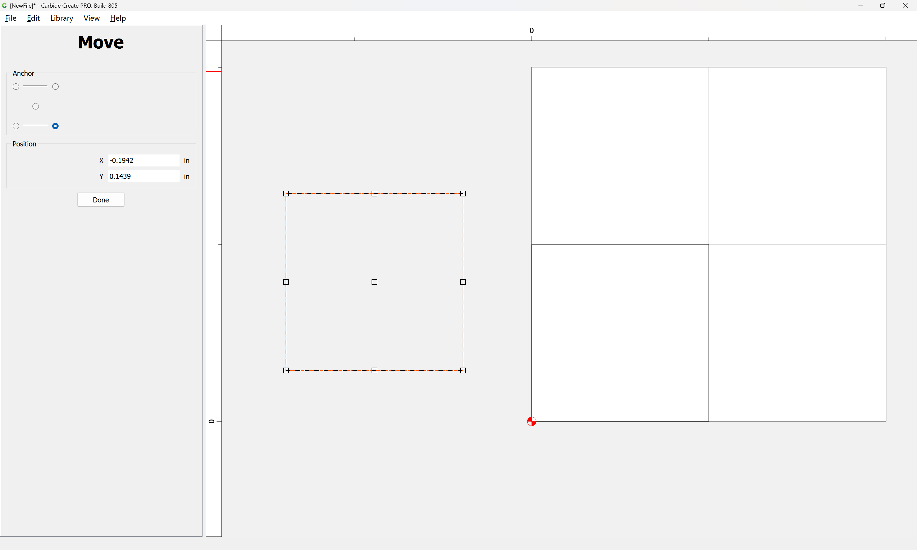The height and width of the screenshot is (550, 917).
Task: Click the right-middle selection handle
Action: 463,282
